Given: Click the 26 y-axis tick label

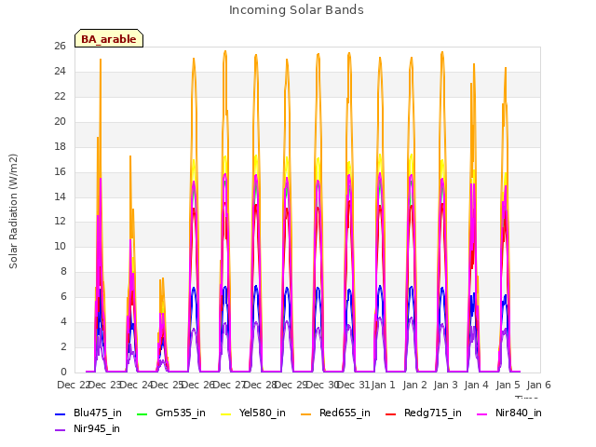Looking at the screenshot, I should tap(60, 47).
